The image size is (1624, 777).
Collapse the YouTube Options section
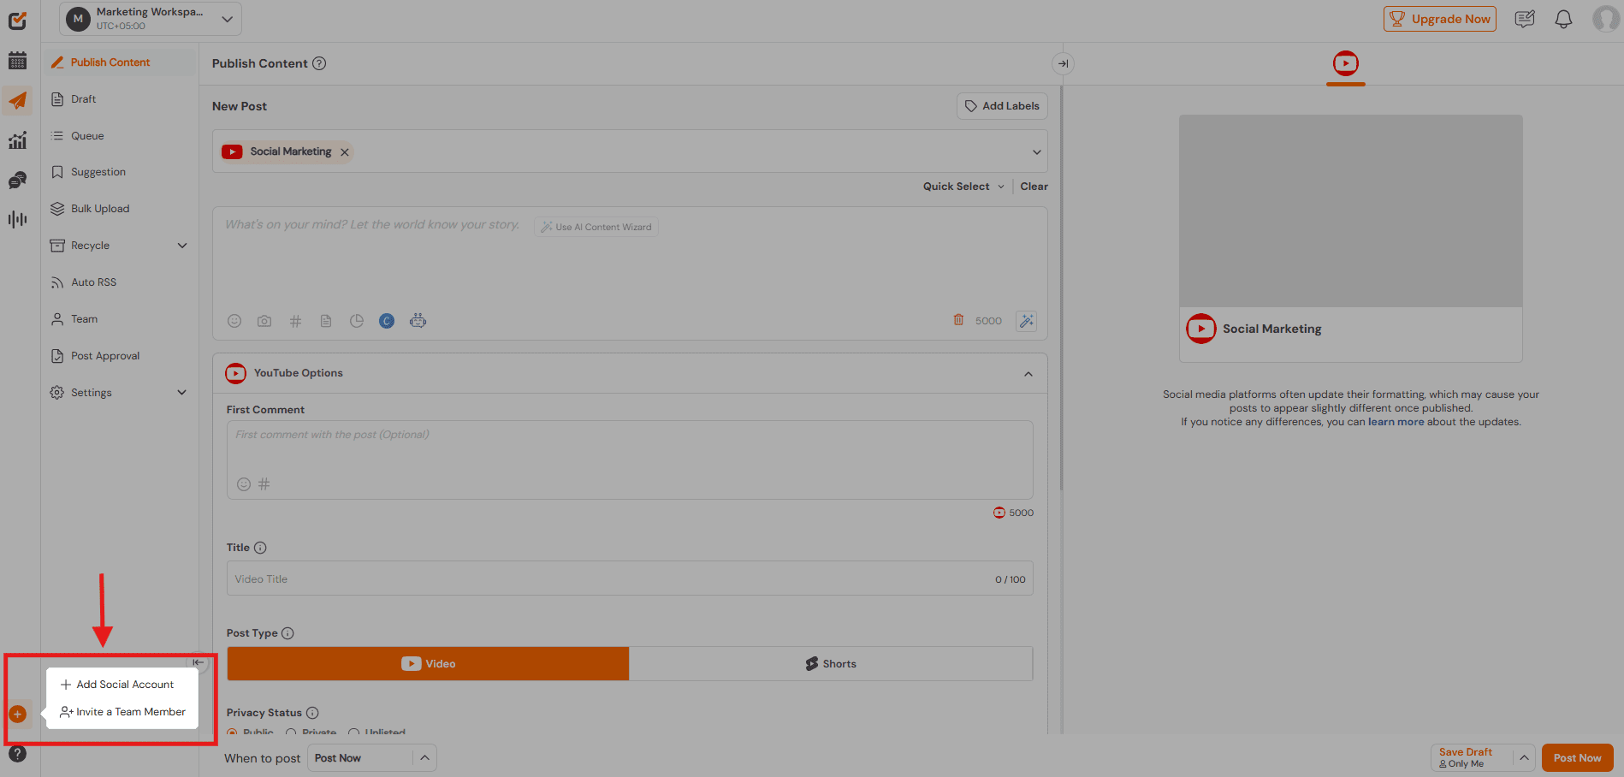coord(1028,374)
